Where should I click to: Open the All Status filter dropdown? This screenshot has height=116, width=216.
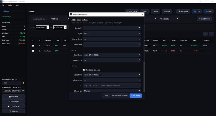pyautogui.click(x=59, y=19)
